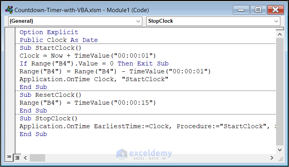Maximize the Module1 code window
Viewport: 289px width, 167px height.
[258, 10]
